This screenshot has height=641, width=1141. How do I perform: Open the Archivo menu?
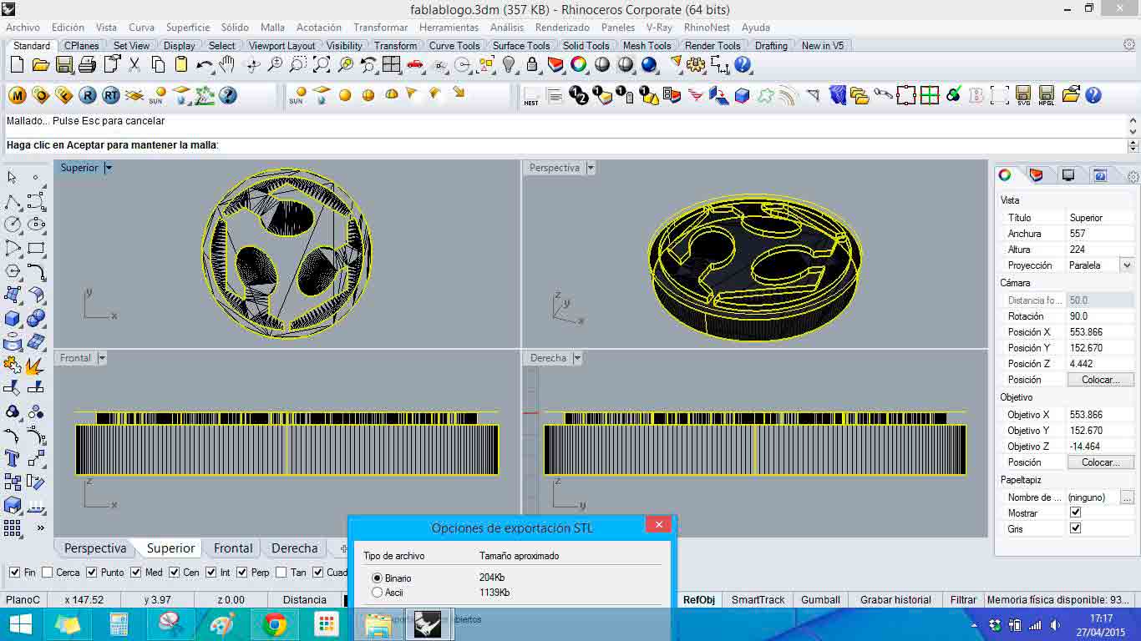point(23,28)
